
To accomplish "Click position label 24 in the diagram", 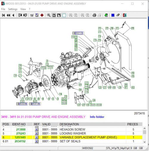I will (94, 100).
